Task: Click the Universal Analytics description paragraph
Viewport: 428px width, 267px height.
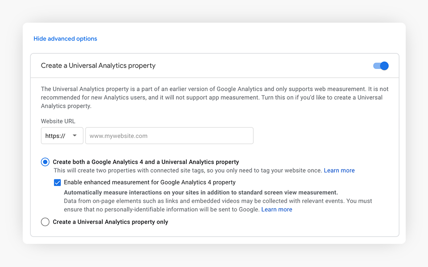Action: click(x=214, y=97)
